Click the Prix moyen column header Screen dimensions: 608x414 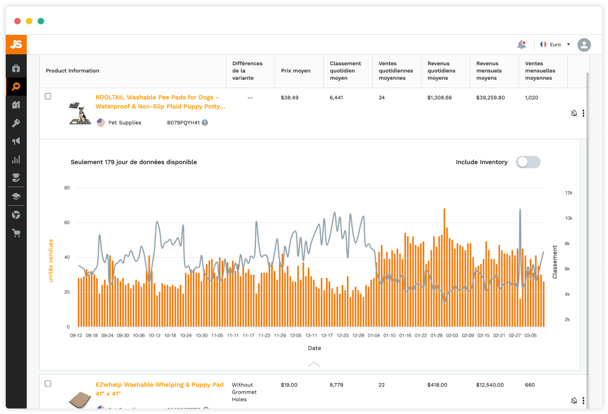pyautogui.click(x=296, y=71)
